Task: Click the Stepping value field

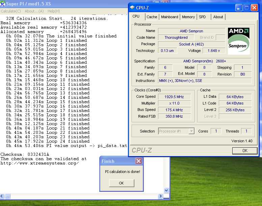Action: point(243,67)
